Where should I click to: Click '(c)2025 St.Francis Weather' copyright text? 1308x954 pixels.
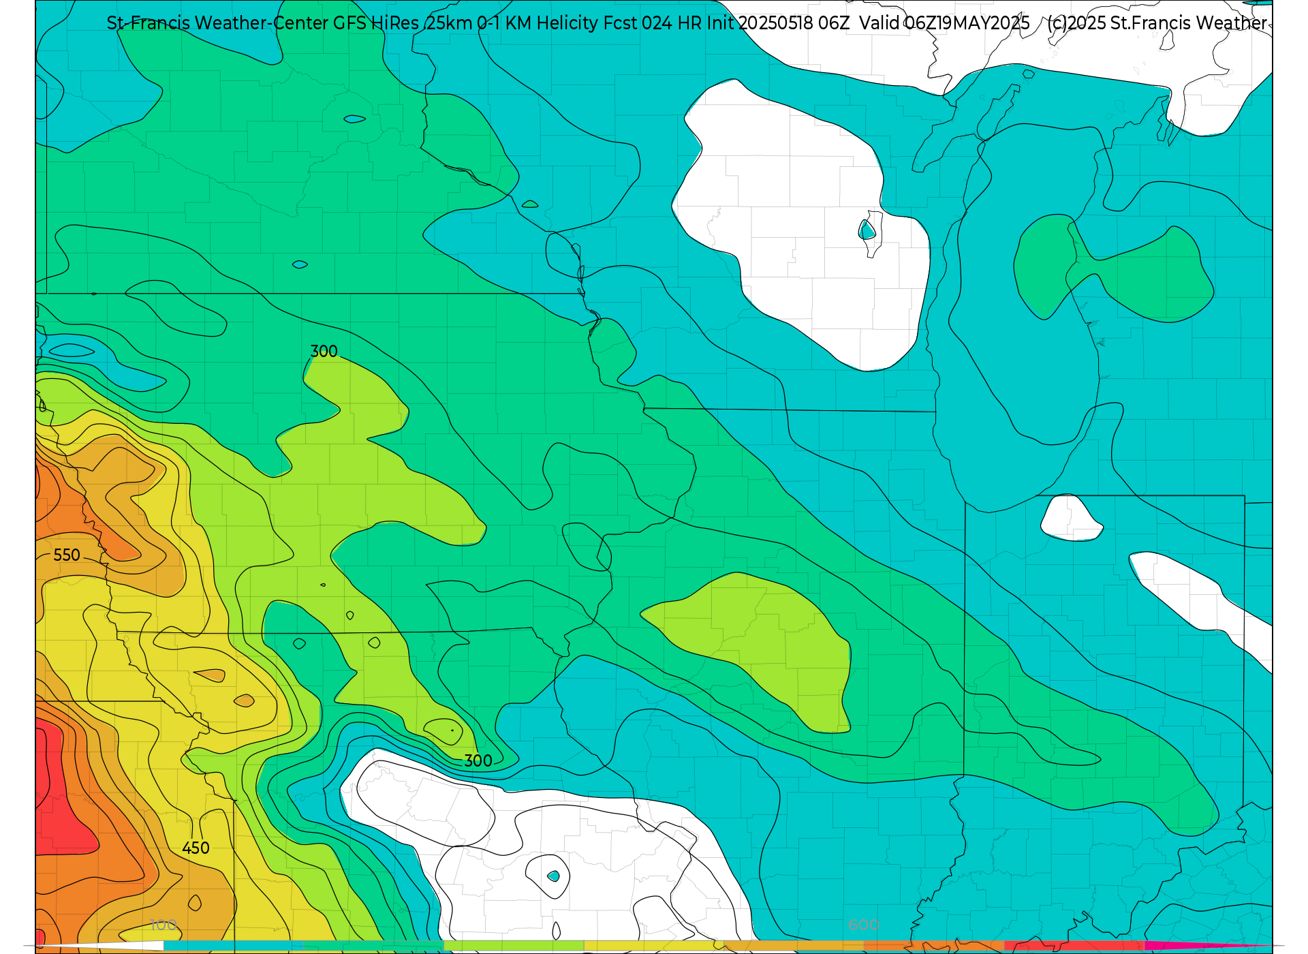pyautogui.click(x=1157, y=23)
